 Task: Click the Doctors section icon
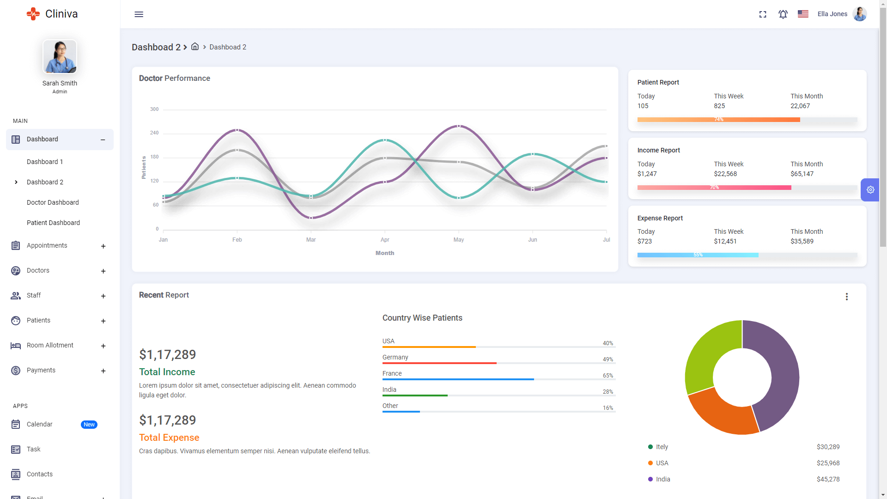click(15, 270)
